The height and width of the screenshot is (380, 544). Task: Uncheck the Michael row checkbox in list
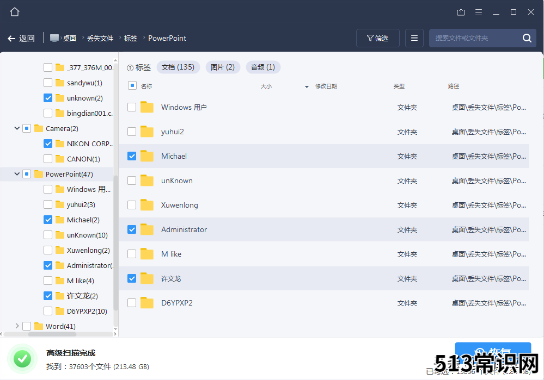pos(132,156)
